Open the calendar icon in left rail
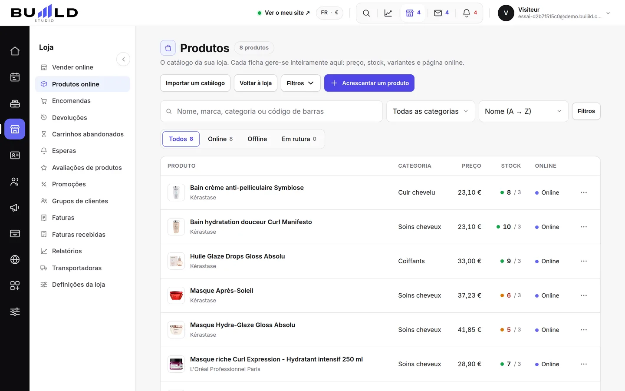This screenshot has width=625, height=391. (x=15, y=77)
